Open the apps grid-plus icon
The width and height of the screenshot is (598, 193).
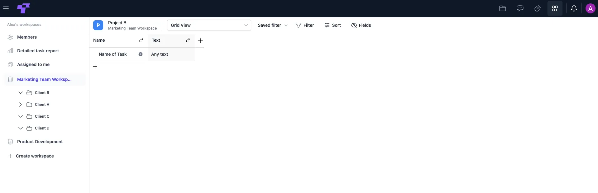pyautogui.click(x=555, y=8)
